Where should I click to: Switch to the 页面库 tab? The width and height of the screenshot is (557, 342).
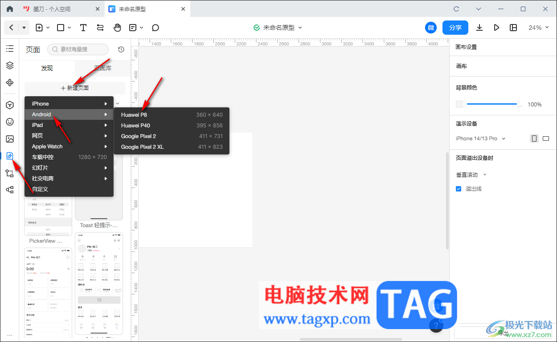102,68
